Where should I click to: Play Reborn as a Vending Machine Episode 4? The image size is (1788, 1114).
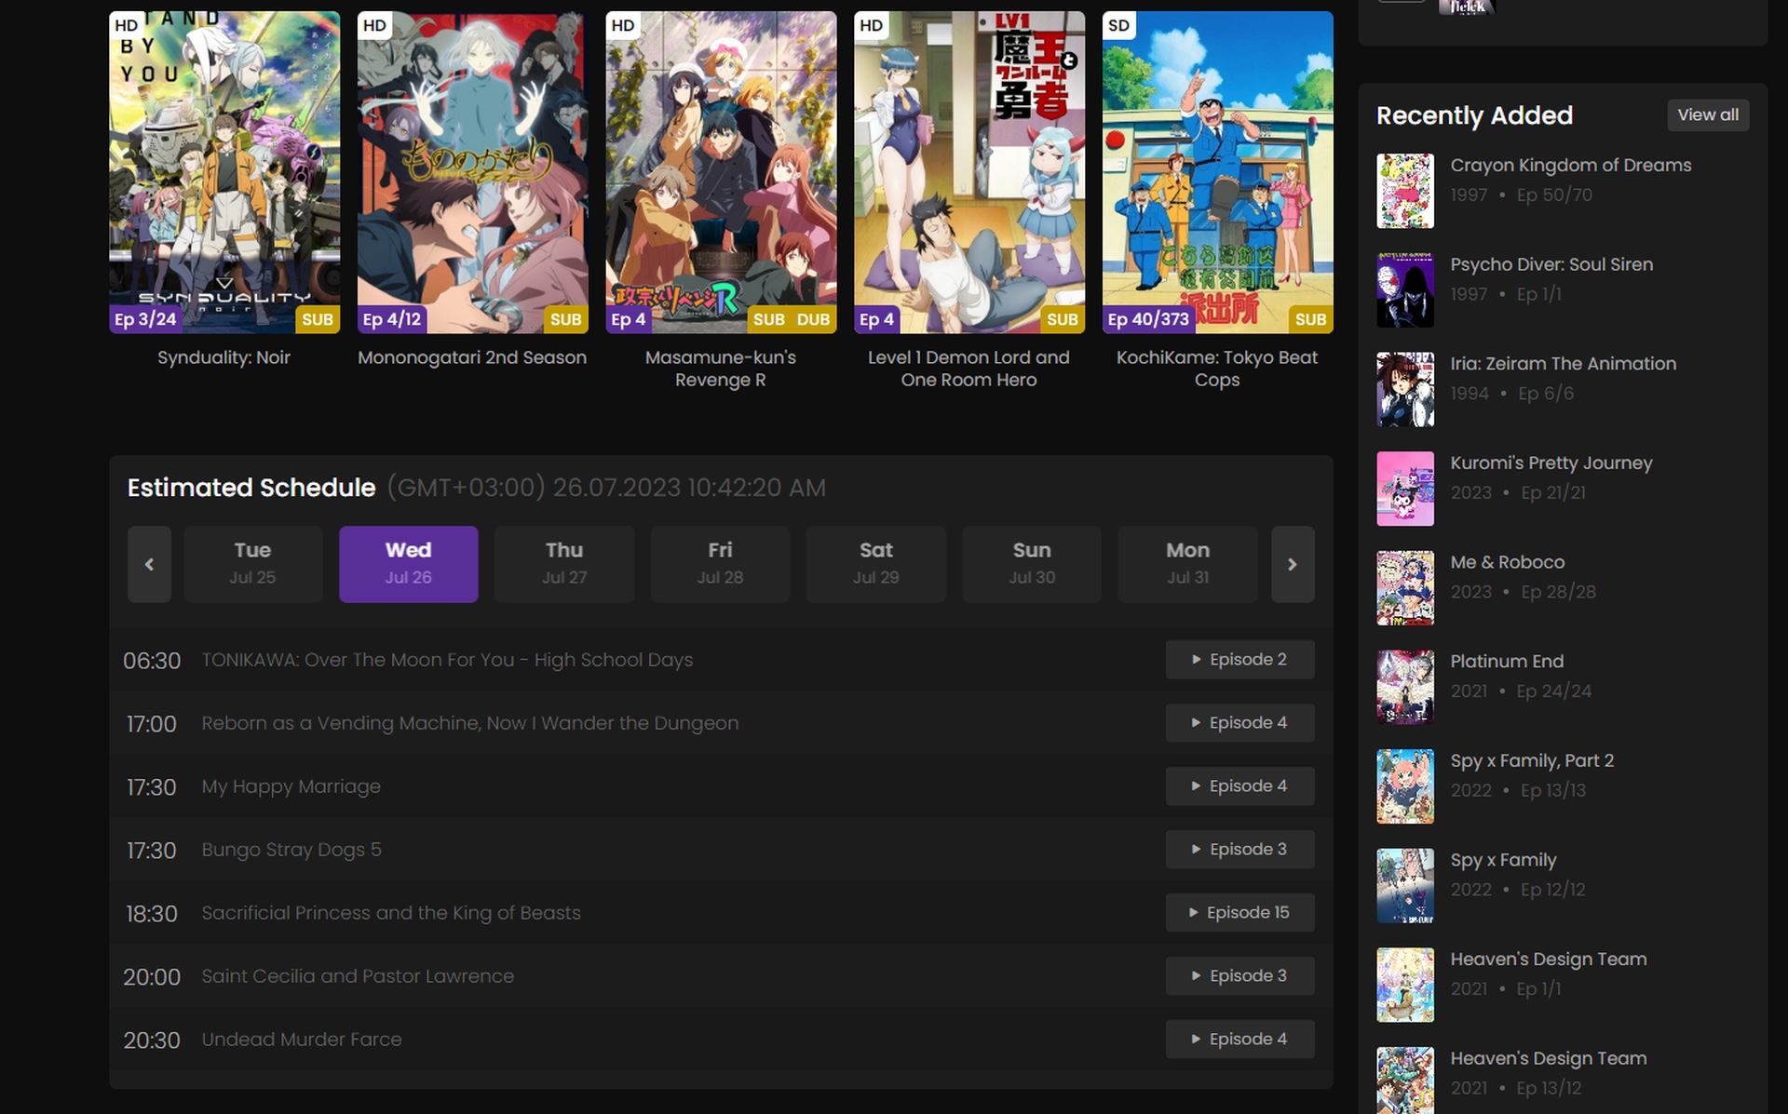tap(1239, 722)
